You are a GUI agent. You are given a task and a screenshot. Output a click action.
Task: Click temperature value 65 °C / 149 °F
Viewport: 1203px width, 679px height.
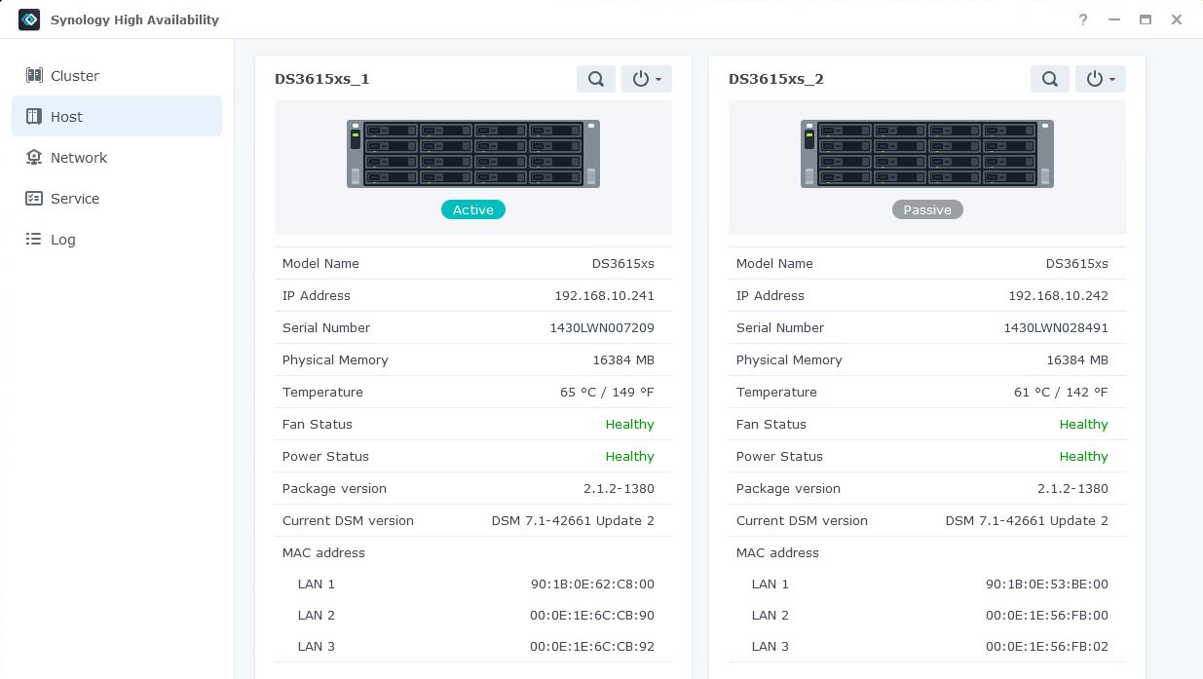coord(608,392)
